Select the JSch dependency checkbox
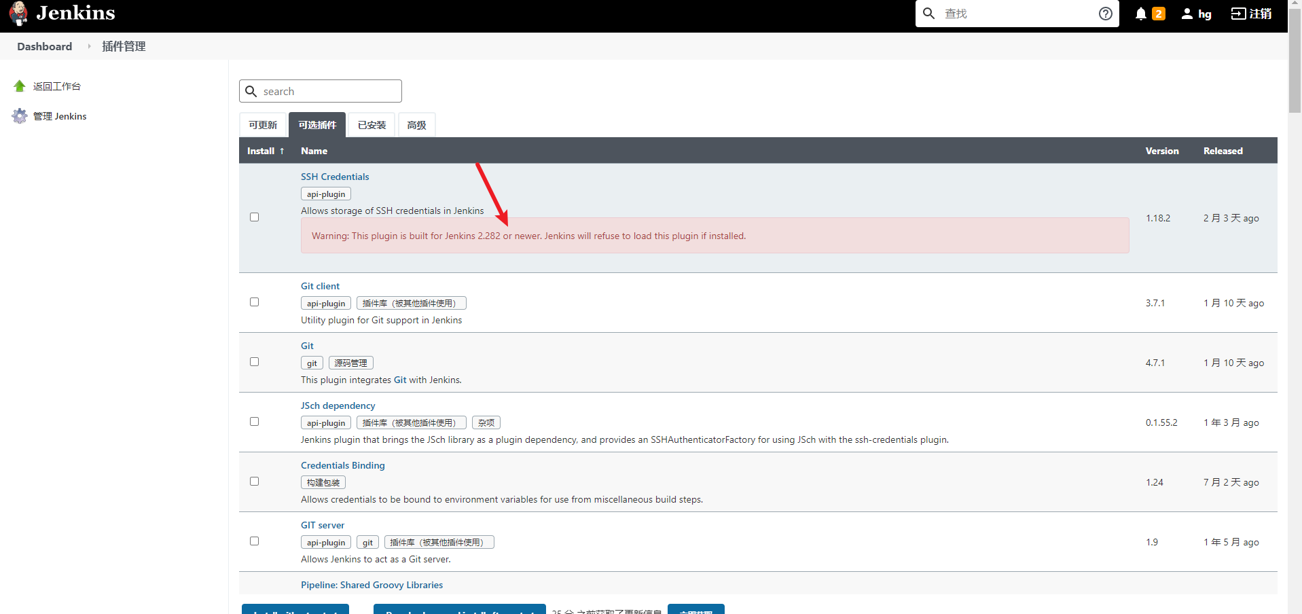 point(255,422)
